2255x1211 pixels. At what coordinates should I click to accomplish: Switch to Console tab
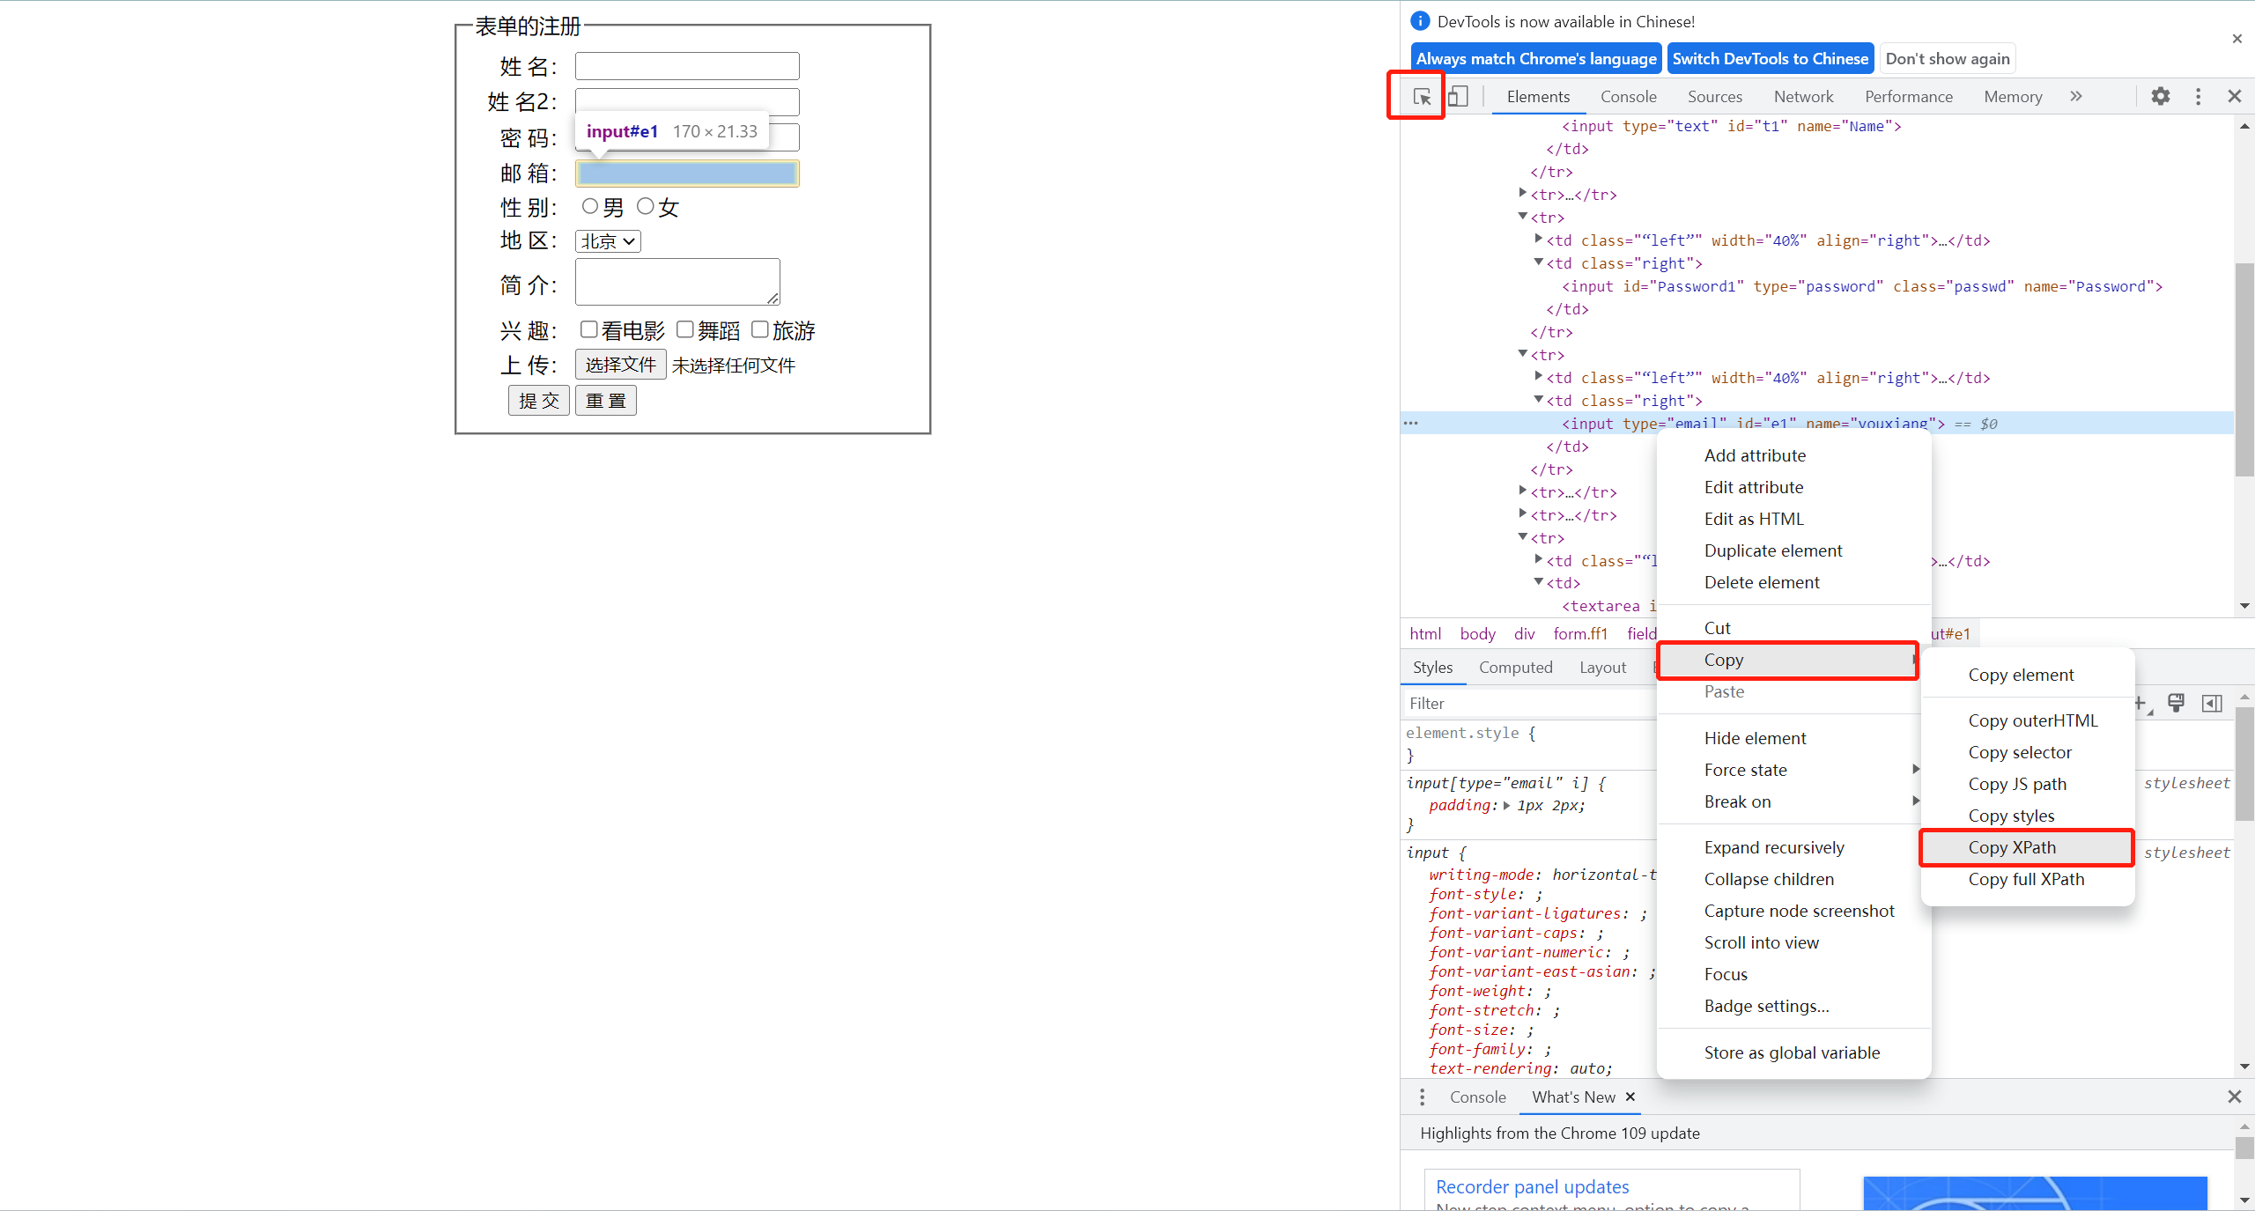coord(1628,97)
